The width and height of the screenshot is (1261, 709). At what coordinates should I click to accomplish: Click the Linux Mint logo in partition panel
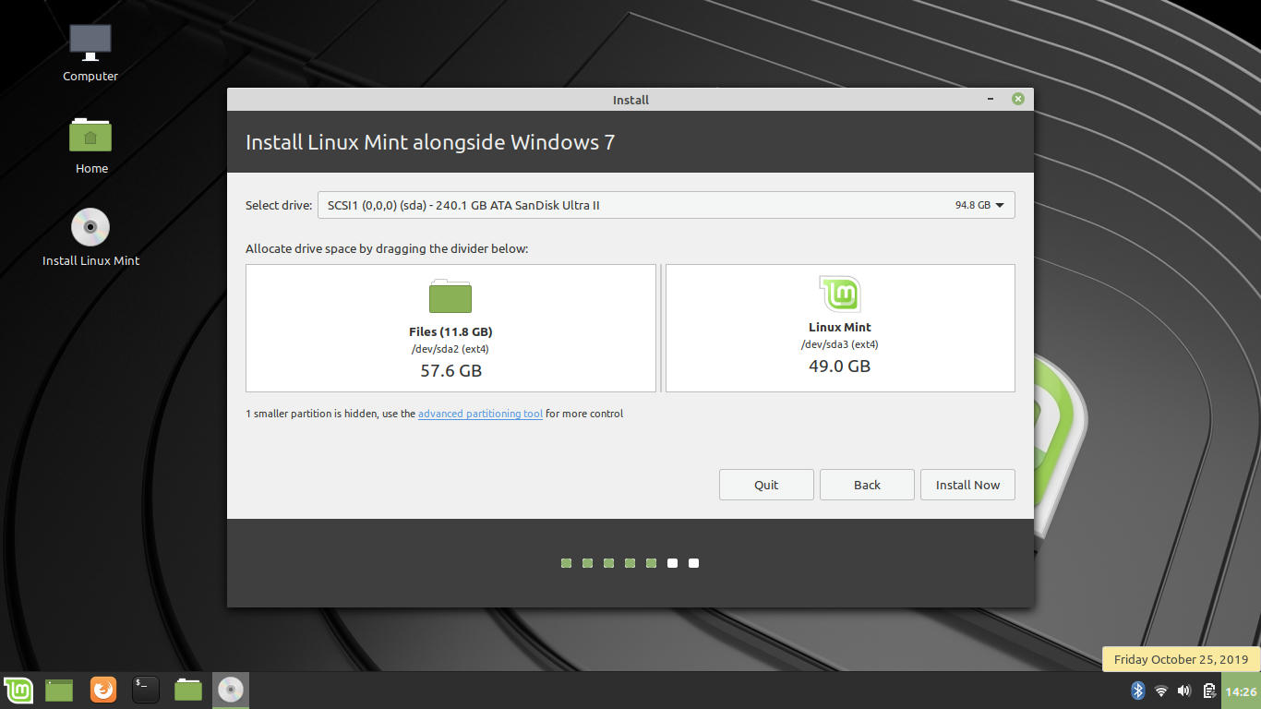[x=840, y=294]
